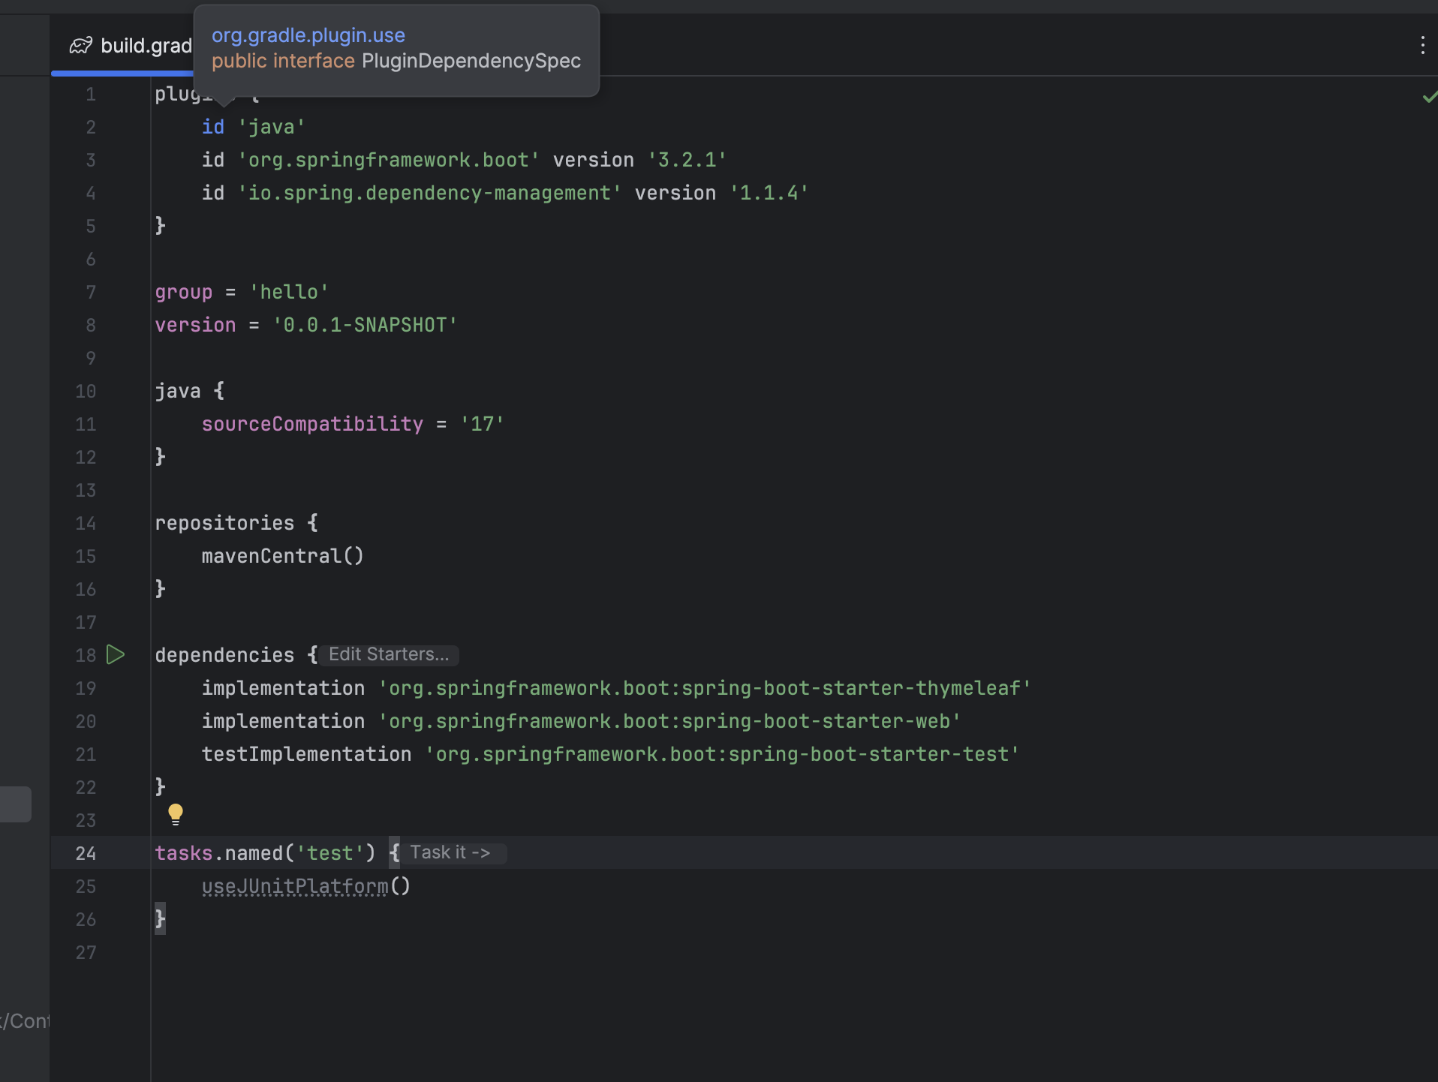
Task: Click 'org.springframework.boot' plugin id string
Action: [389, 160]
